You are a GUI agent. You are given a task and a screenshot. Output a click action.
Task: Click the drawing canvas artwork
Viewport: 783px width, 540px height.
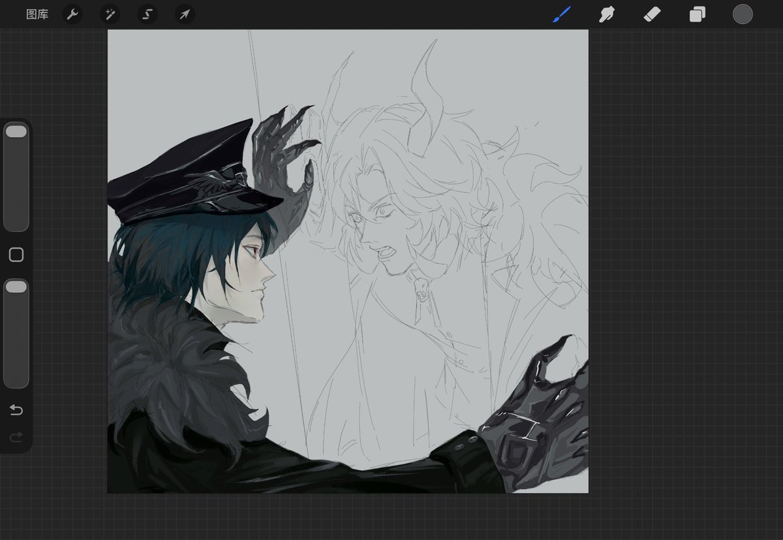point(348,261)
